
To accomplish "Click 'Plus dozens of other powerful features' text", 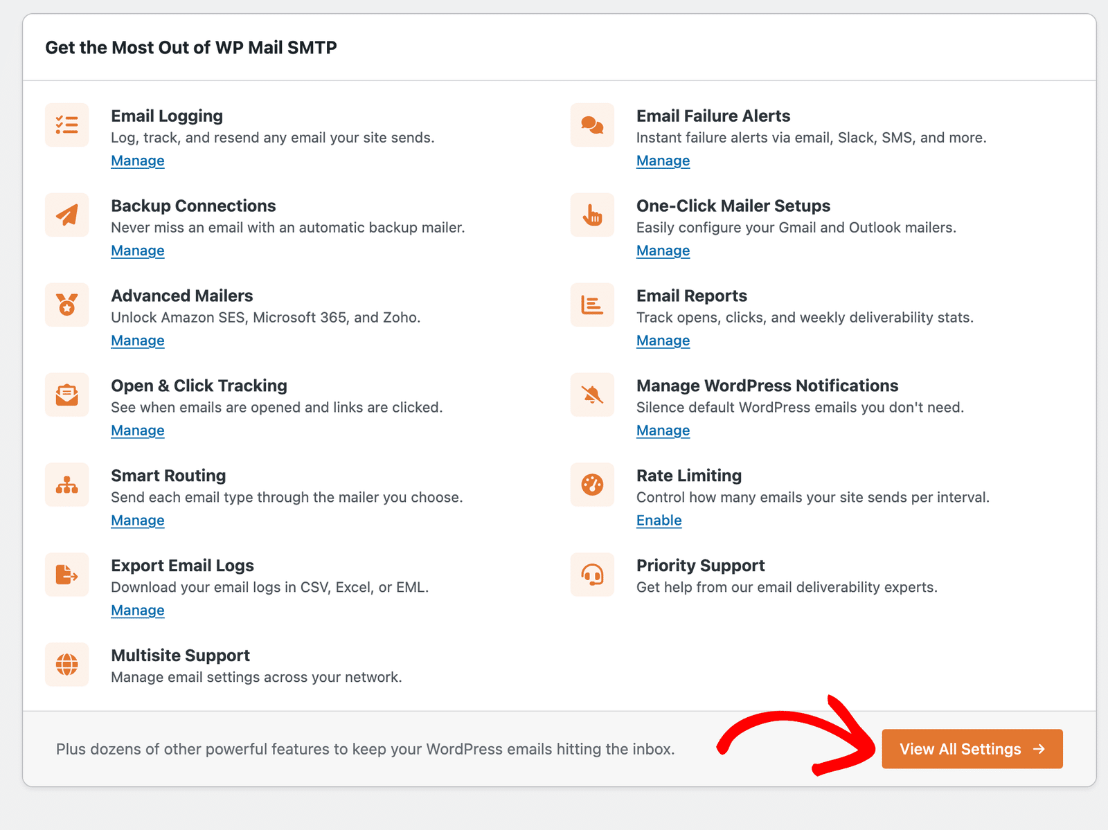I will [366, 749].
